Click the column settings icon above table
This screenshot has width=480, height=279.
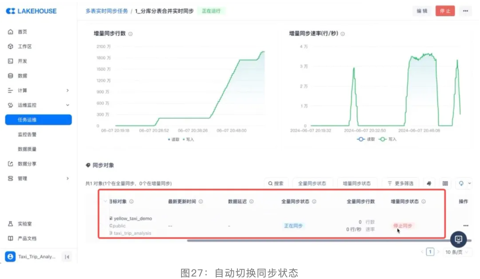(x=445, y=183)
